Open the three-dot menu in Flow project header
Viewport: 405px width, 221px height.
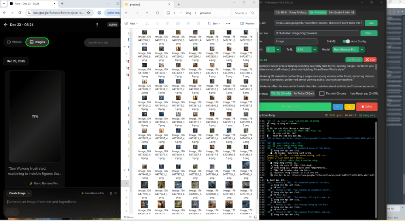97,25
